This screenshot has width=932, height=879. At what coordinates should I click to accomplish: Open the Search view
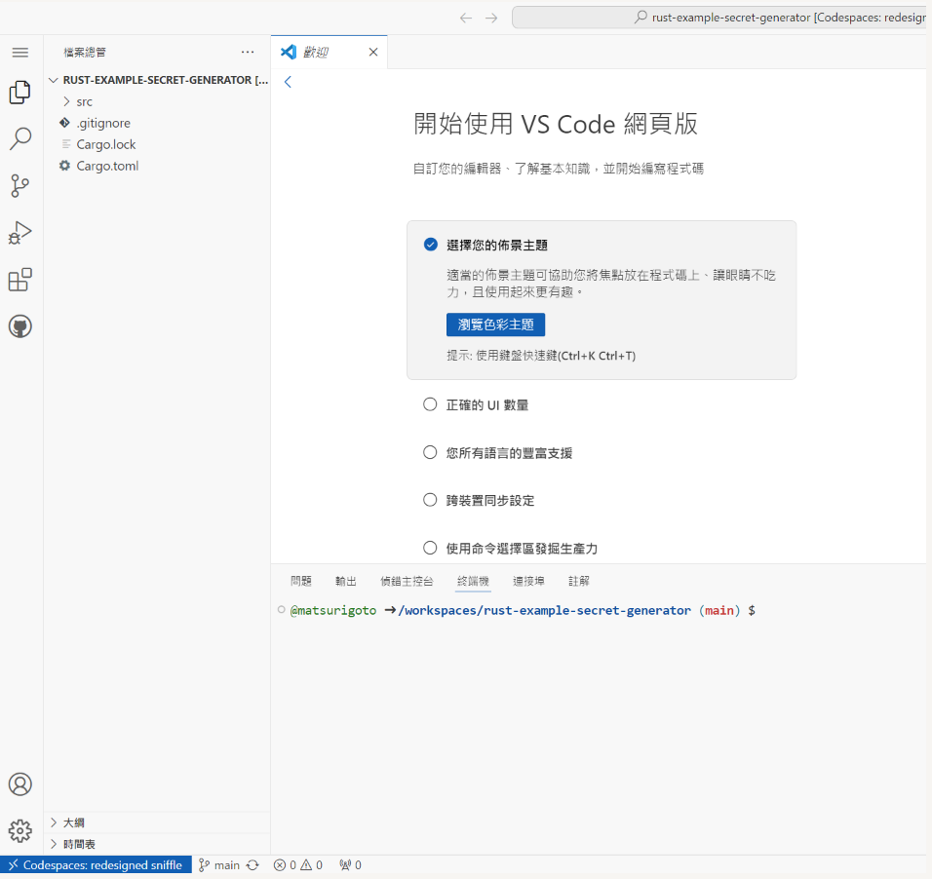[x=20, y=138]
